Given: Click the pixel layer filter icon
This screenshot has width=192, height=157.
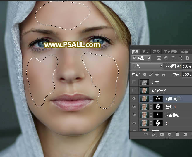Looking at the screenshot, I should click(159, 58).
